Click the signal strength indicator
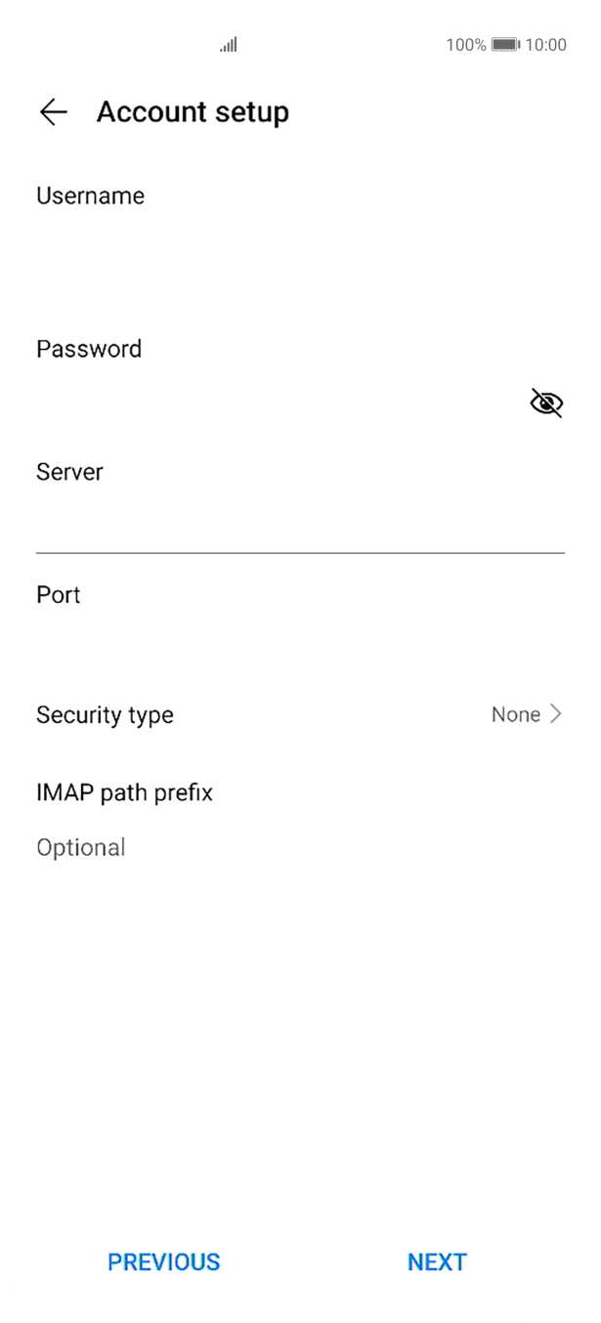The height and width of the screenshot is (1323, 601). tap(227, 45)
